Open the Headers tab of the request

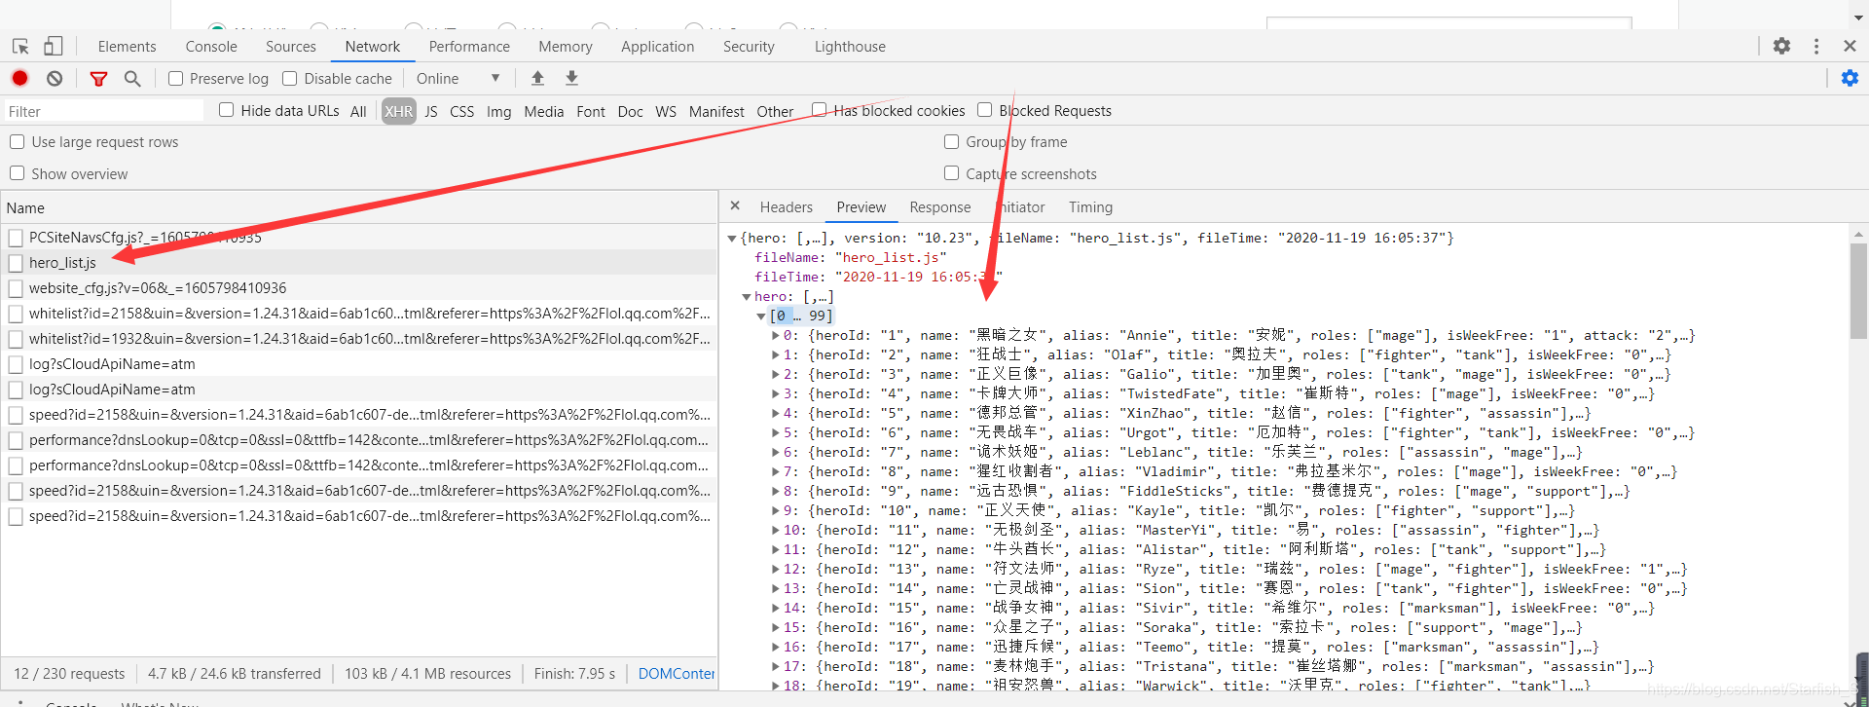787,206
